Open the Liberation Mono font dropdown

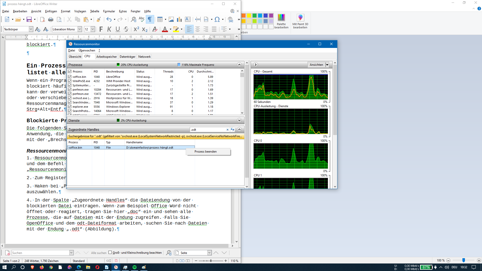click(80, 29)
